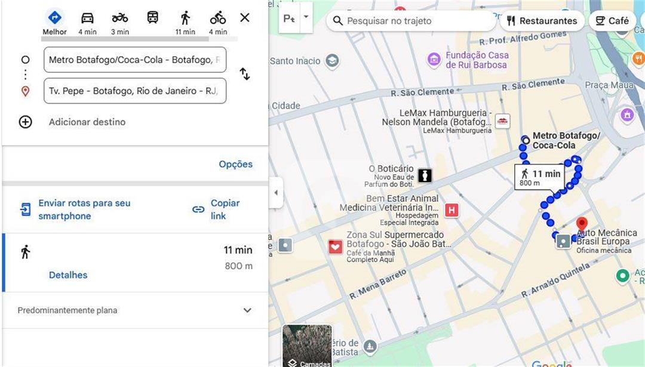645x367 pixels.
Task: Click the Bem Estar Animal hospital marker
Action: [451, 211]
